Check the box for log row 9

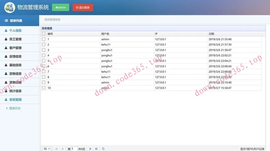coord(44,82)
